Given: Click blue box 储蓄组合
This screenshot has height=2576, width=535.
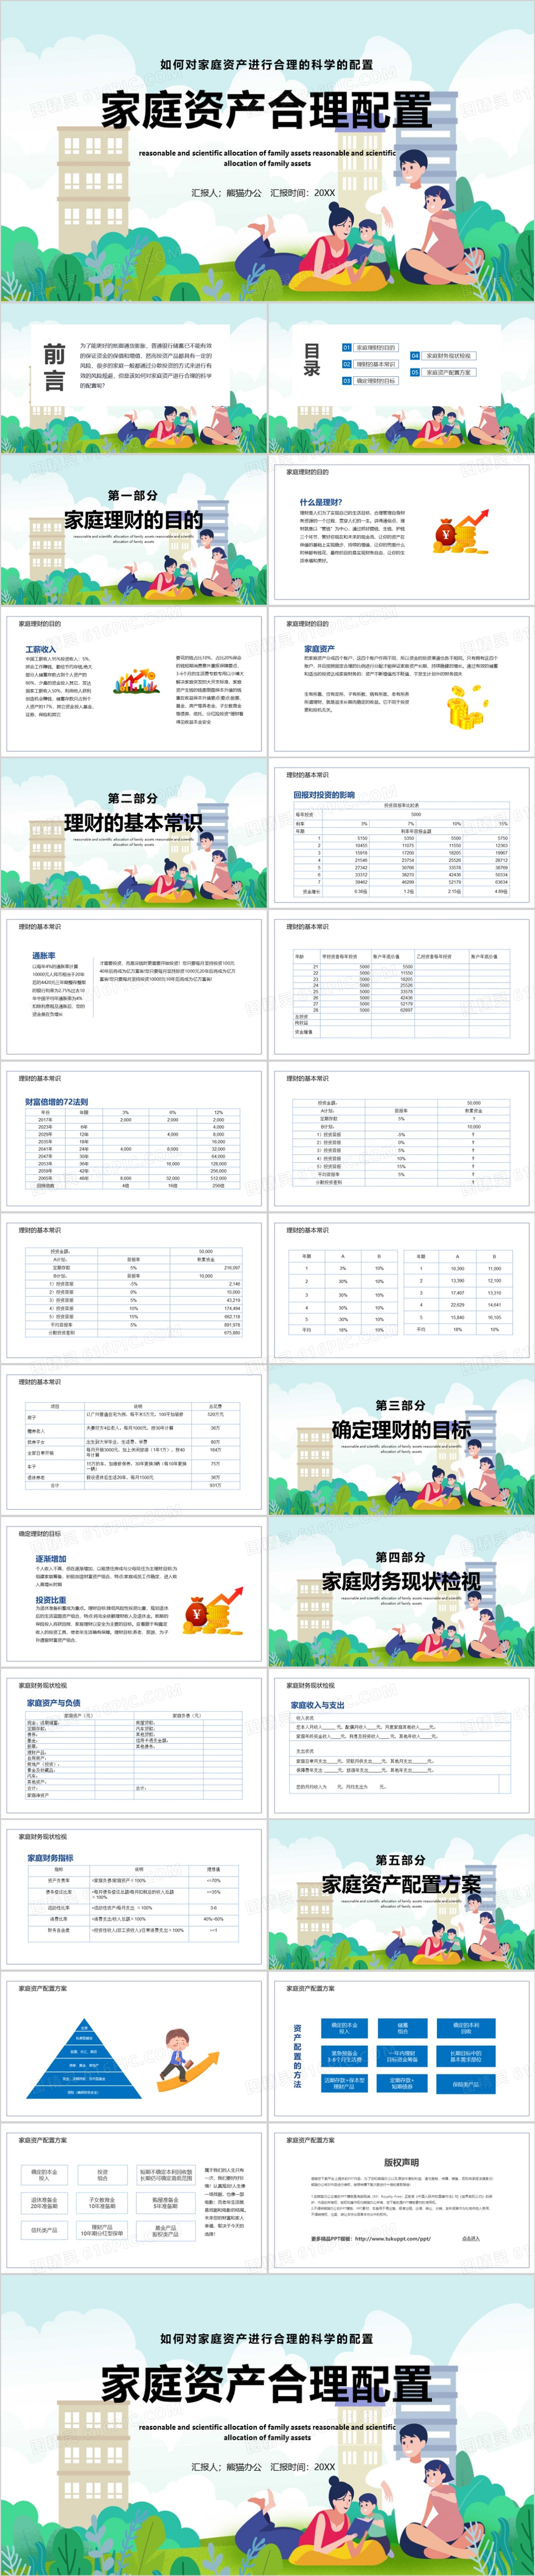Looking at the screenshot, I should coord(402,2028).
